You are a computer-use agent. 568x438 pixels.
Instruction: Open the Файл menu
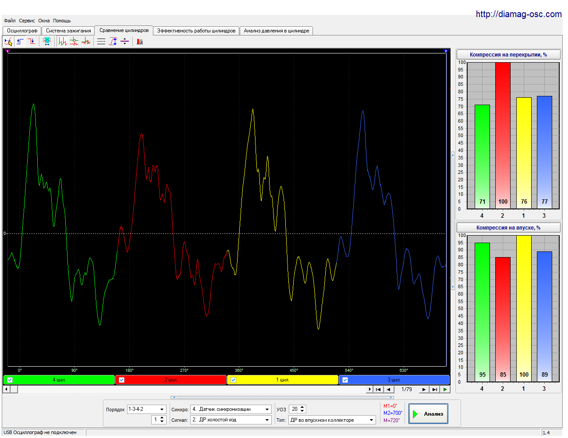point(10,21)
